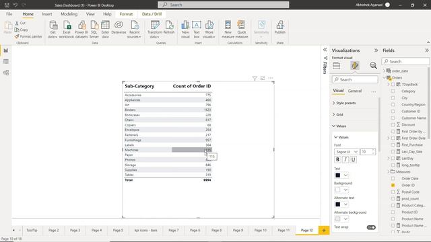Click Format painter
The height and width of the screenshot is (242, 431).
click(28, 36)
